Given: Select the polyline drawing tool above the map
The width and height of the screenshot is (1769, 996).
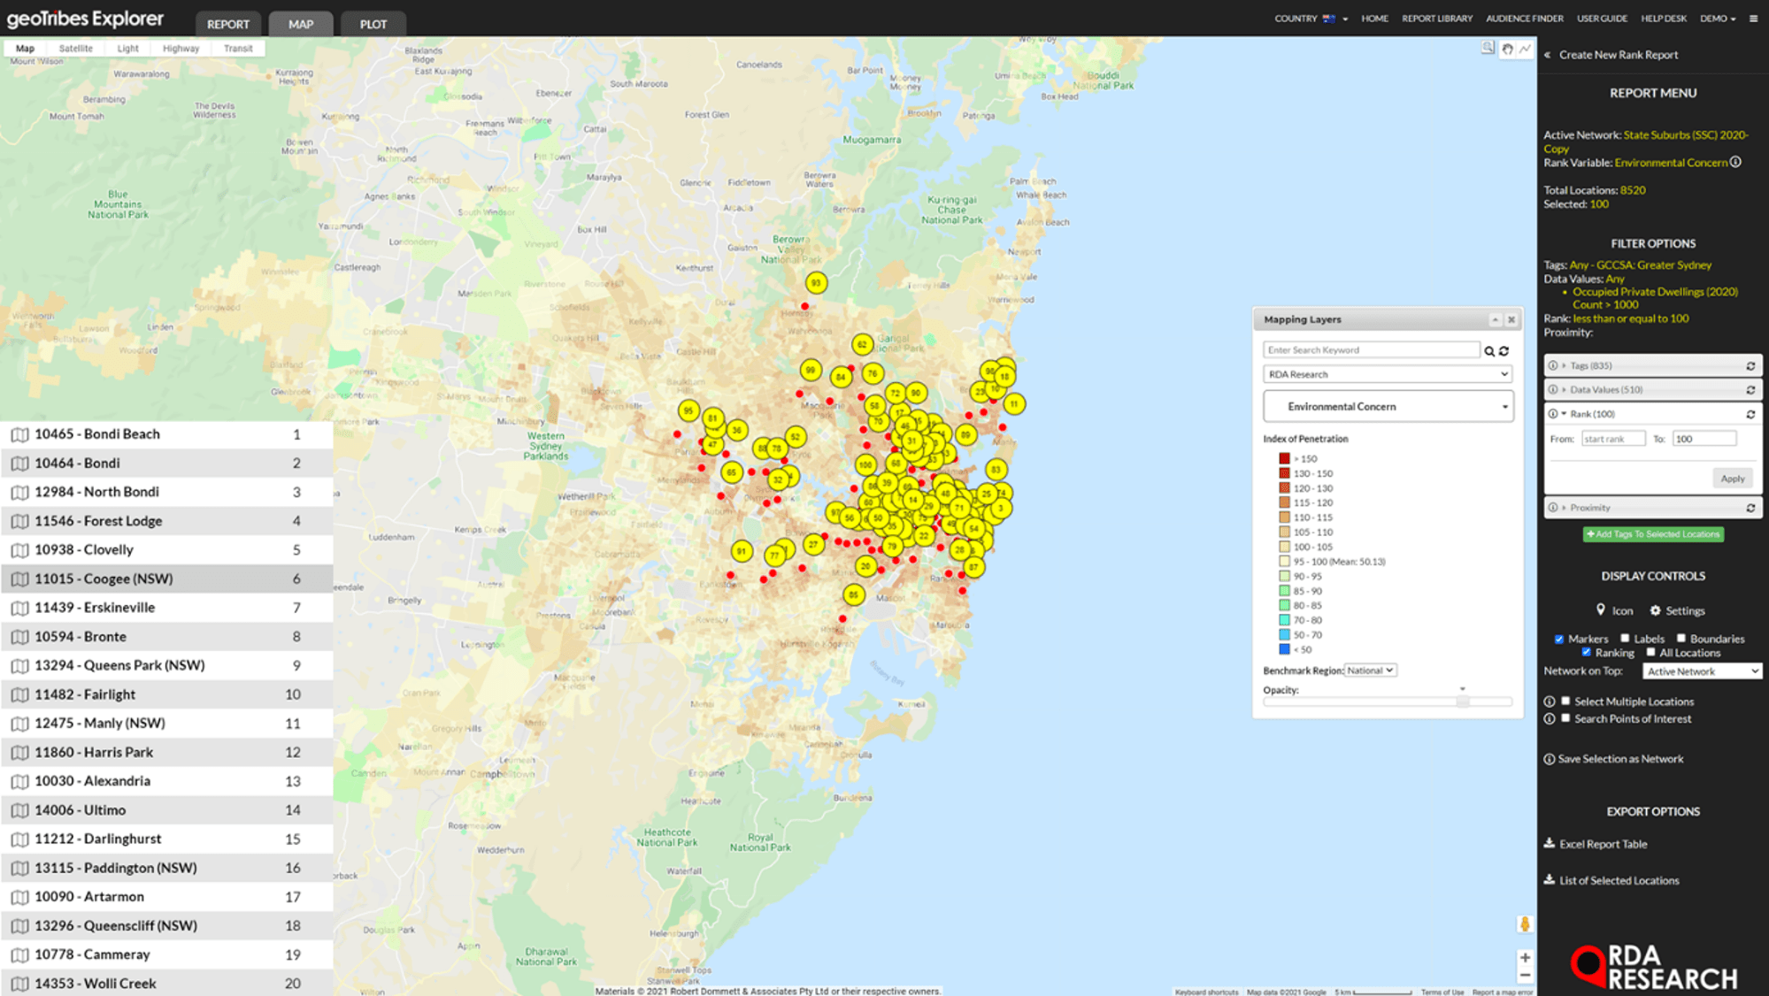Looking at the screenshot, I should pyautogui.click(x=1524, y=50).
